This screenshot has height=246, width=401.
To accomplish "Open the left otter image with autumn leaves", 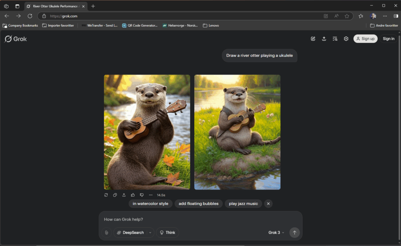I will 147,132.
